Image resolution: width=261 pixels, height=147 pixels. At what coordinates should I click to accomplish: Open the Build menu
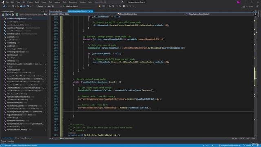tap(37, 2)
